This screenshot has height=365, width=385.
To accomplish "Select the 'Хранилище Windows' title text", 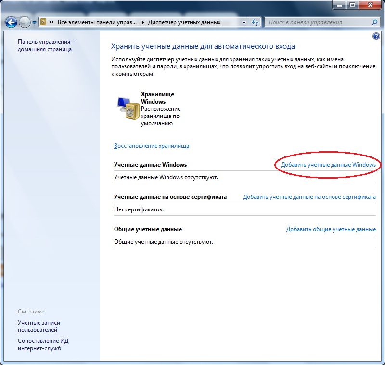I will coord(157,98).
